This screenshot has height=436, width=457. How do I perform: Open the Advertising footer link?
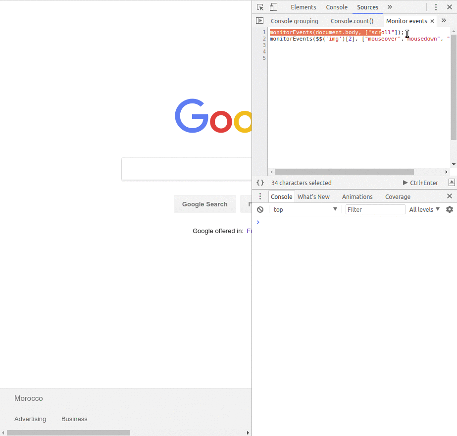click(x=30, y=419)
